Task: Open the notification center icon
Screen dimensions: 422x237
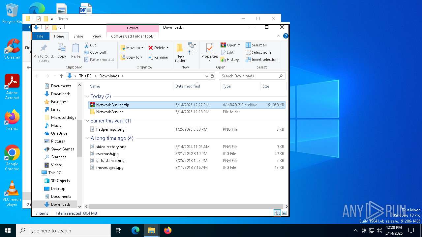Action: (411, 230)
